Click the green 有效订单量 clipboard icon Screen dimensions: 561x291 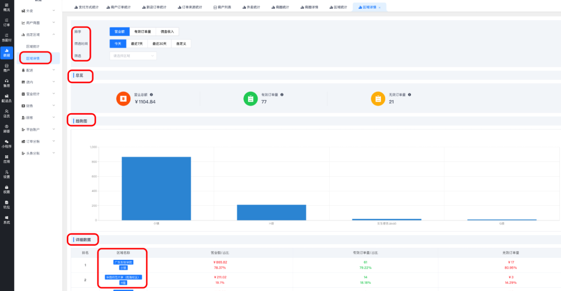(x=250, y=98)
